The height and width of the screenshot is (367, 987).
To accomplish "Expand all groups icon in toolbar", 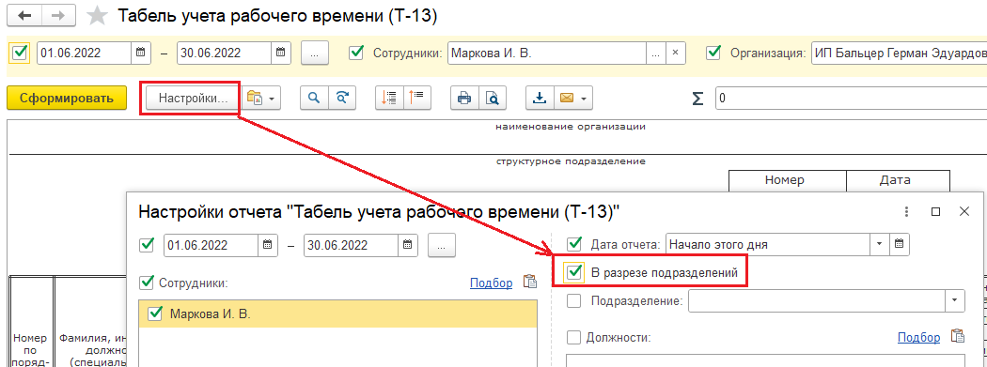I will (x=416, y=98).
